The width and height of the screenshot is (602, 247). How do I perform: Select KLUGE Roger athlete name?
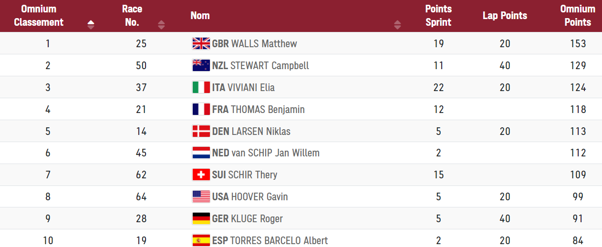tap(257, 219)
